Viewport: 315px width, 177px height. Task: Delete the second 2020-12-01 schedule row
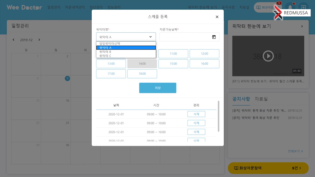tap(196, 123)
